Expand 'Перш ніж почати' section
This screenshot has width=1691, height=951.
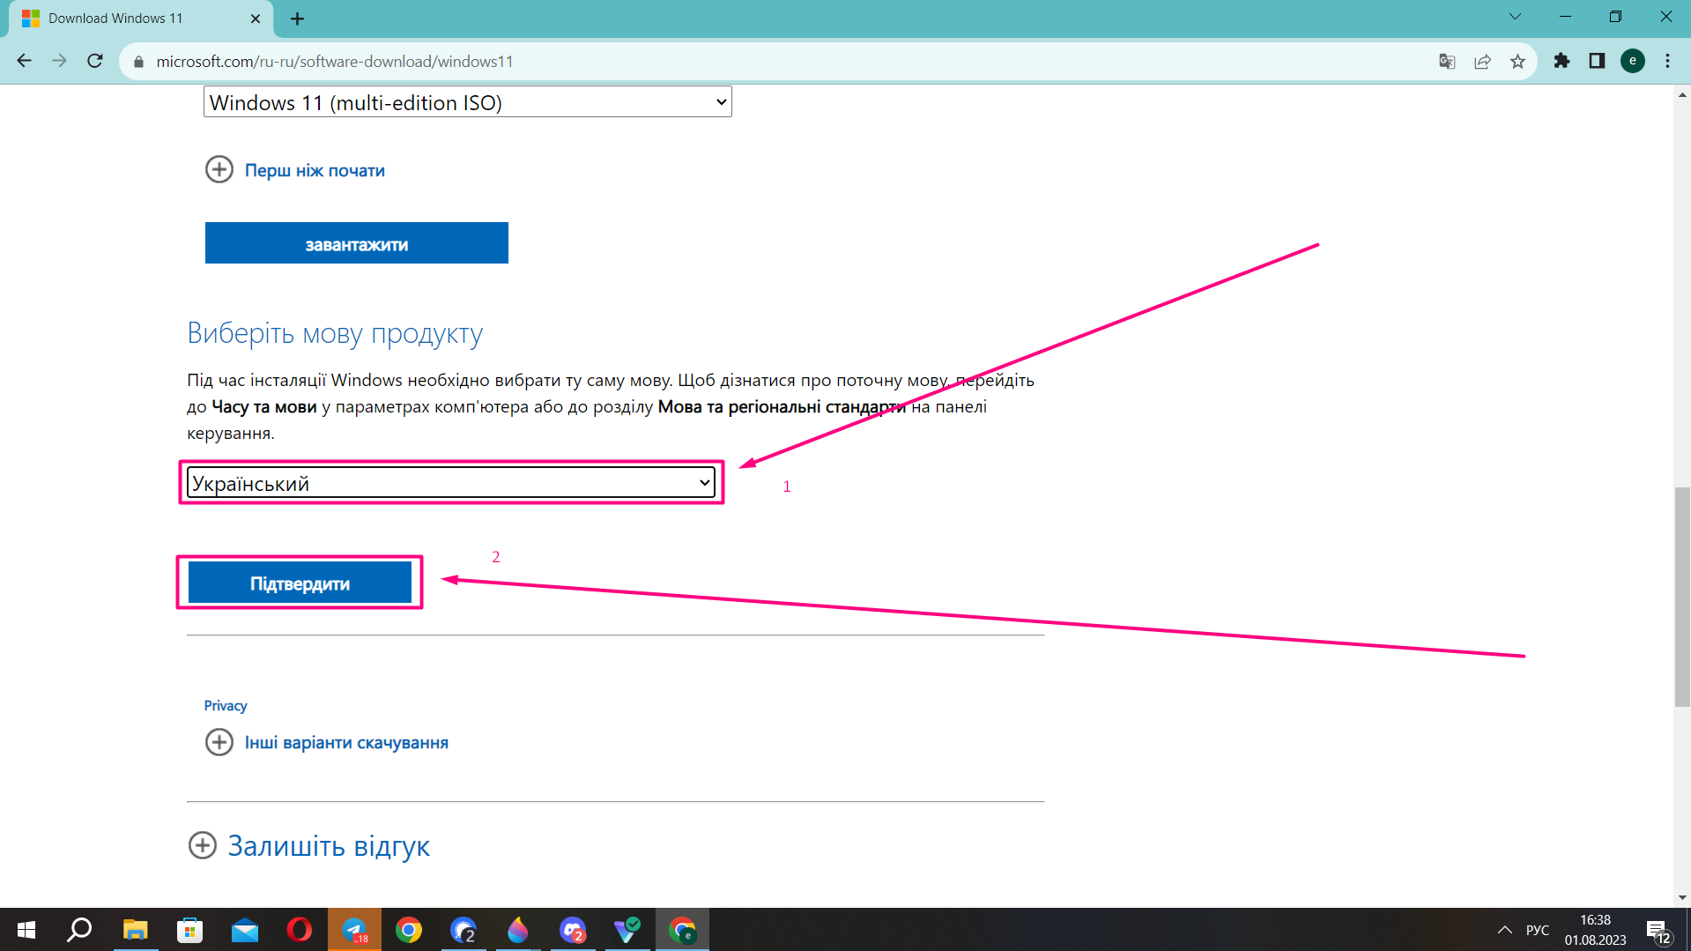pos(295,170)
